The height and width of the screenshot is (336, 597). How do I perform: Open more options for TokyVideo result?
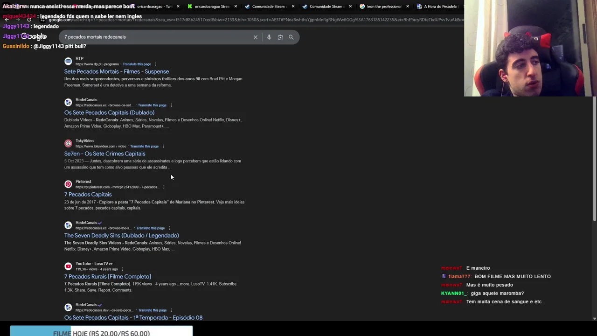(x=163, y=146)
